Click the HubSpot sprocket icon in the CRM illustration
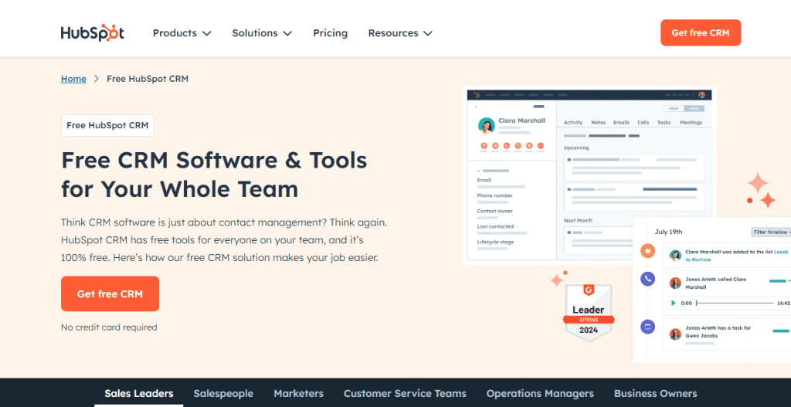The height and width of the screenshot is (407, 791). [477, 95]
